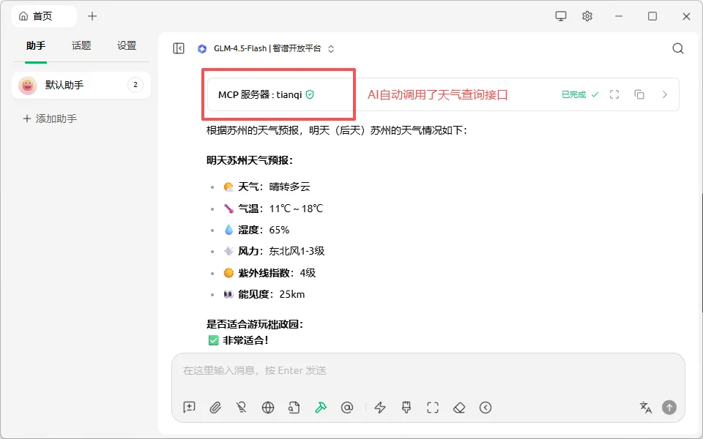Toggle the green MCP hammer tool

coord(321,408)
